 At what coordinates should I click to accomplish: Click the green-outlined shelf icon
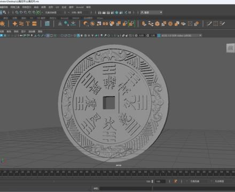point(131,23)
